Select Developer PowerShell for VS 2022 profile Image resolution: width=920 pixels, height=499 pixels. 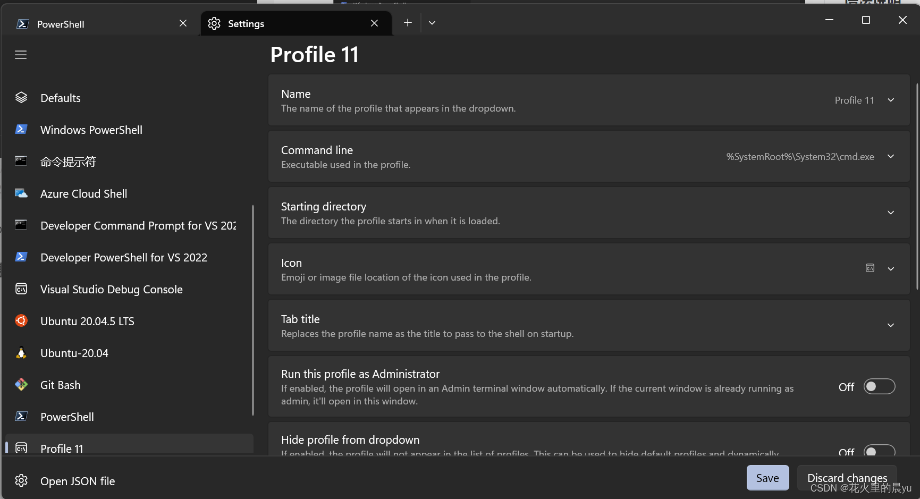(x=129, y=257)
